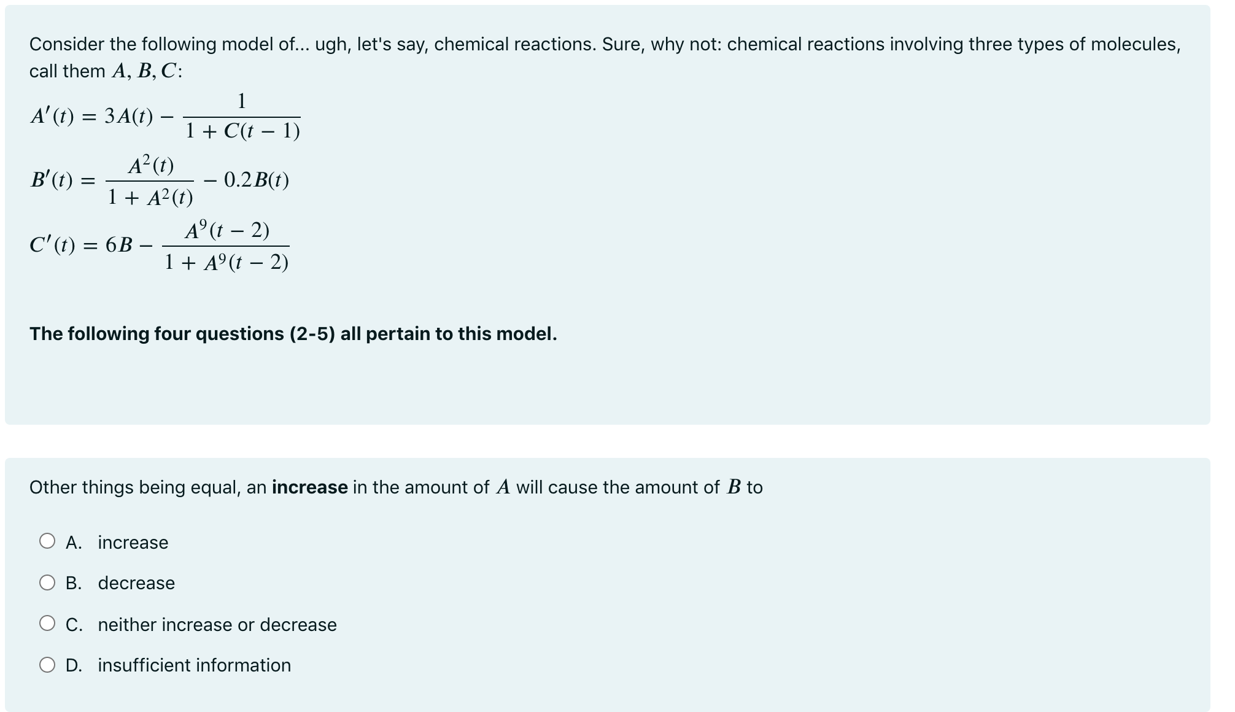The width and height of the screenshot is (1235, 712).
Task: Click the bolded questions 2-5 note
Action: click(293, 334)
